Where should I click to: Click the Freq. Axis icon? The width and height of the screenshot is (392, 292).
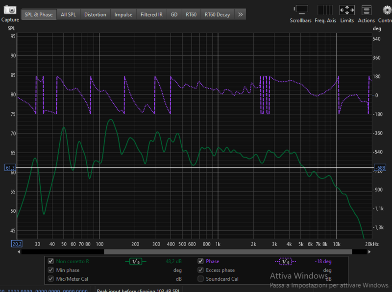(325, 10)
